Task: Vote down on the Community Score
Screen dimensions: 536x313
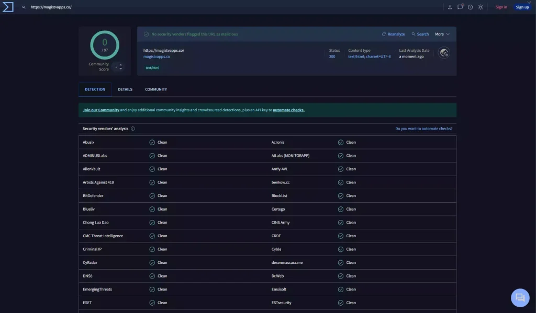Action: [x=121, y=68]
